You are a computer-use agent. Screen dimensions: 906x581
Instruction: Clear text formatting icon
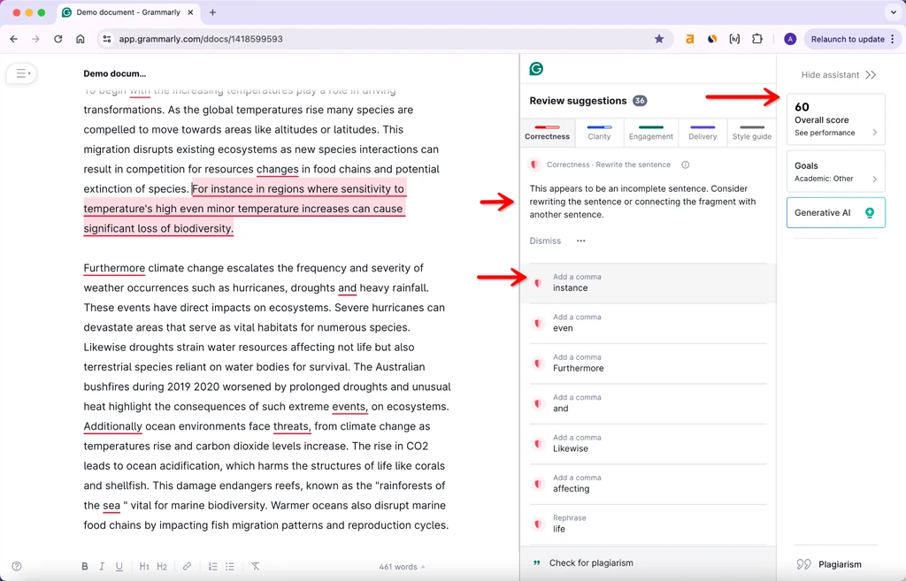click(x=256, y=567)
